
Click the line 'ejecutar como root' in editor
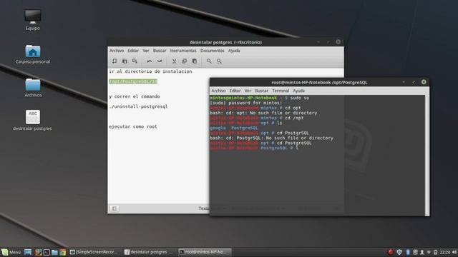[133, 127]
